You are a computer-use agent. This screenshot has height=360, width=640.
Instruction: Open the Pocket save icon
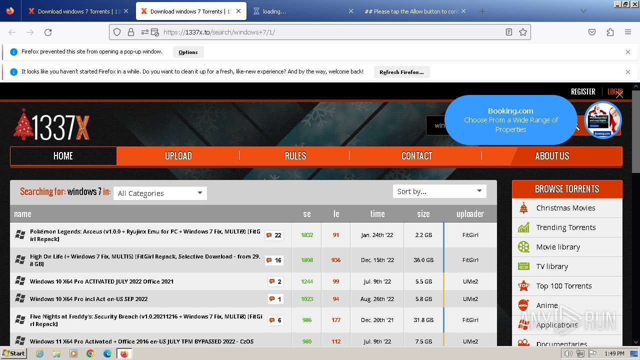[592, 32]
